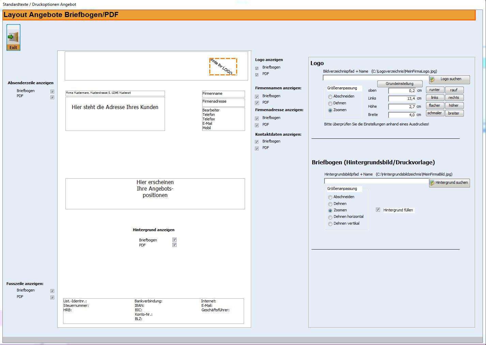486x345 pixels.
Task: Click the 'Briefbogen (Hintergrundbild/Druckvorlage)' heading
Action: coord(373,162)
